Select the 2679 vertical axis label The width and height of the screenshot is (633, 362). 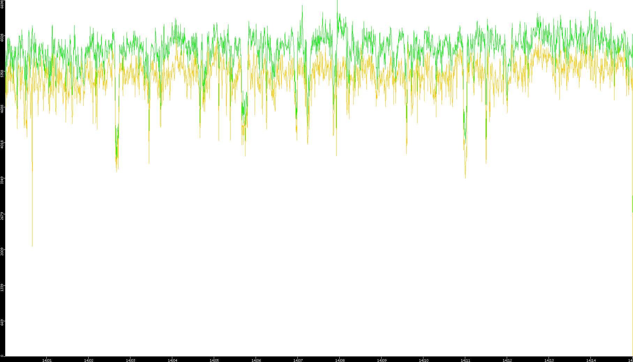(2, 216)
